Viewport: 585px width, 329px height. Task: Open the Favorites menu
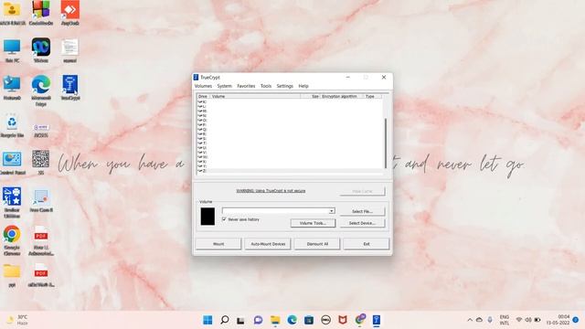[x=246, y=86]
